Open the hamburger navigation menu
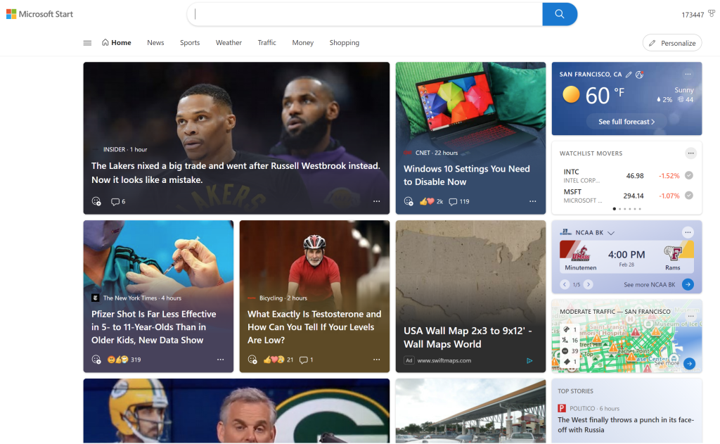Viewport: 720px width, 444px height. click(87, 43)
